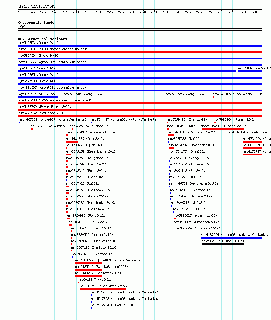Click nsv3940254 (Wenger2019) label

click(87, 158)
